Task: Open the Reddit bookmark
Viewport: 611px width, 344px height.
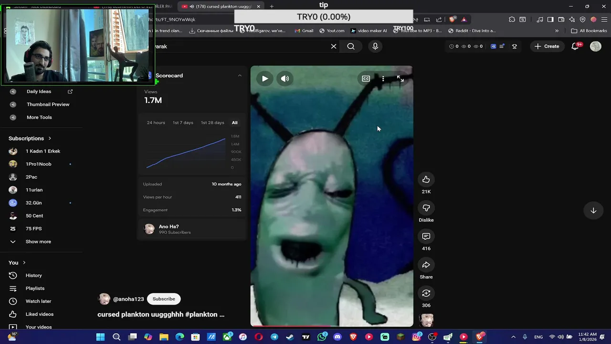Action: [472, 31]
